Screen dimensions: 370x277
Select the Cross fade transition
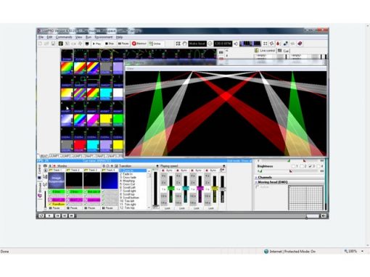tap(128, 178)
